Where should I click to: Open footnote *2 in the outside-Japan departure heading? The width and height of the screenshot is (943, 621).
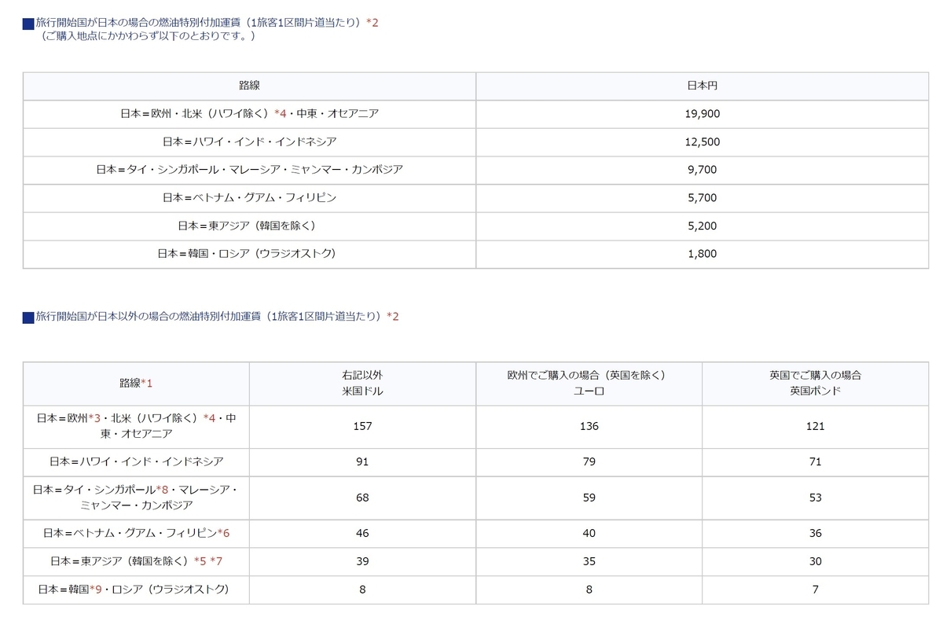coord(393,316)
